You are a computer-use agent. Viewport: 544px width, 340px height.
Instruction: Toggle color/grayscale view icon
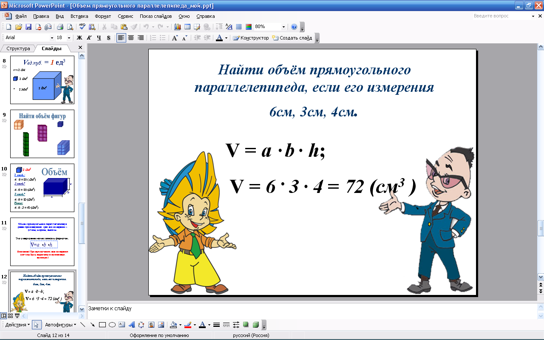(249, 27)
